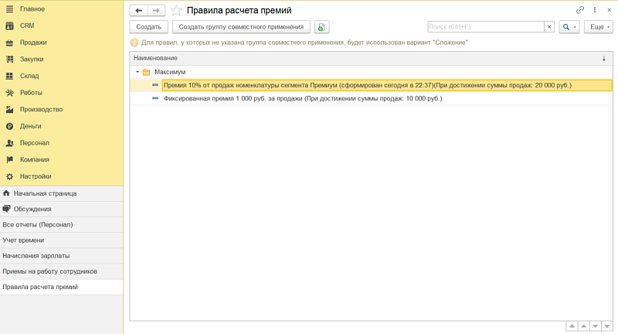618x334 pixels.
Task: Switch to Начальная страница tab
Action: 62,193
